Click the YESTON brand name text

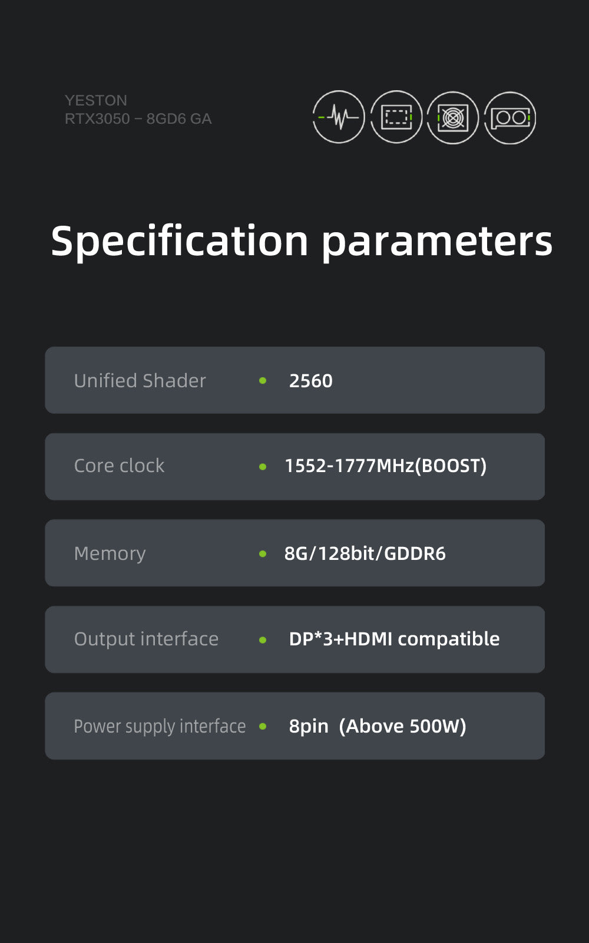pos(96,100)
